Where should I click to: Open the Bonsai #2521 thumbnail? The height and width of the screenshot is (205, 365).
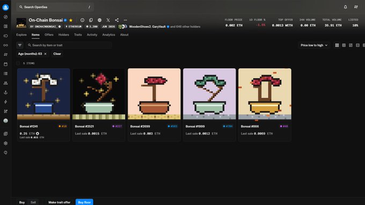click(99, 94)
